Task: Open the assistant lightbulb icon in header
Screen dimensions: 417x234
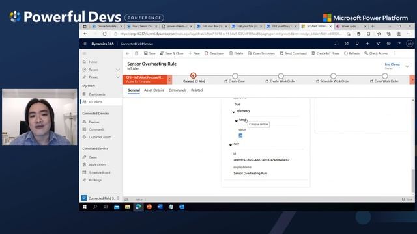Action: point(357,44)
